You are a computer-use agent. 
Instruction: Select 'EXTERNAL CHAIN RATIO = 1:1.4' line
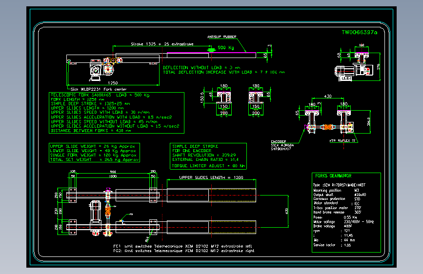click(x=205, y=159)
